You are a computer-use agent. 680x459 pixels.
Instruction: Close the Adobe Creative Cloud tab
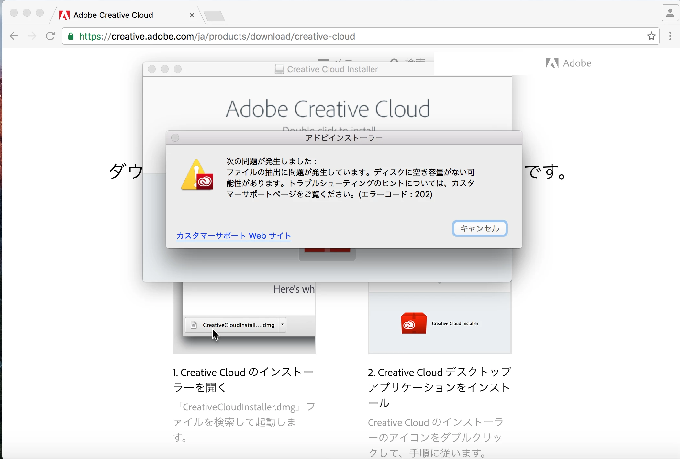(x=192, y=15)
